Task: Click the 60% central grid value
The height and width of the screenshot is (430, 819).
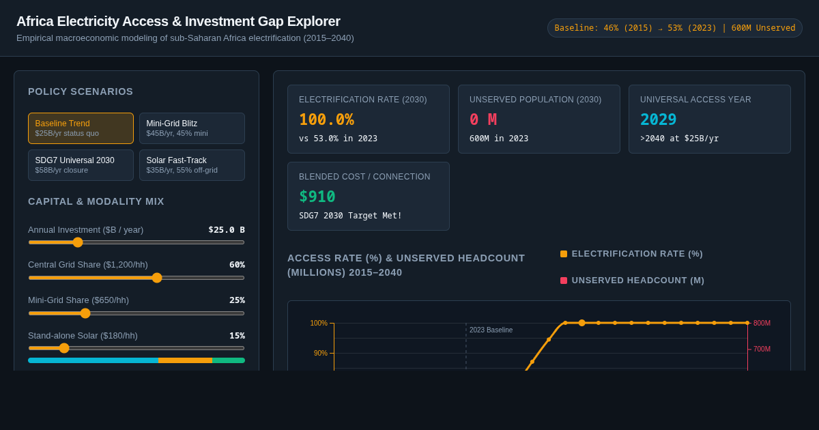Action: point(237,265)
